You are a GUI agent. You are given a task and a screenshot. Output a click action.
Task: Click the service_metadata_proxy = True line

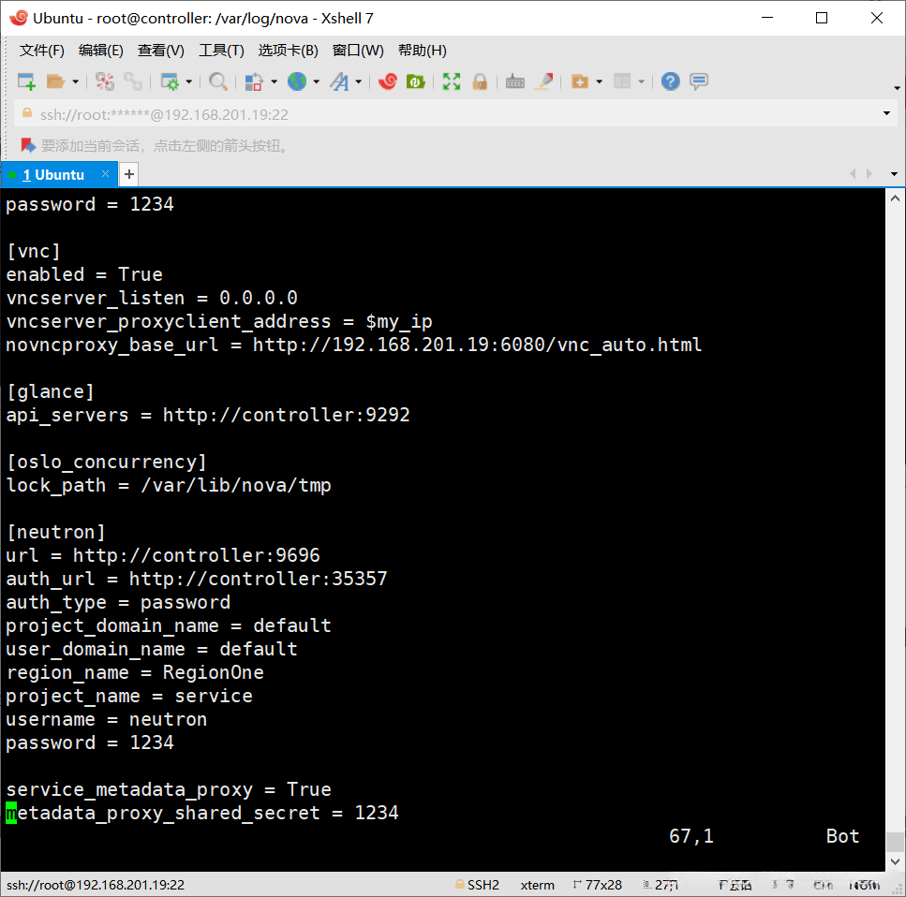click(169, 789)
